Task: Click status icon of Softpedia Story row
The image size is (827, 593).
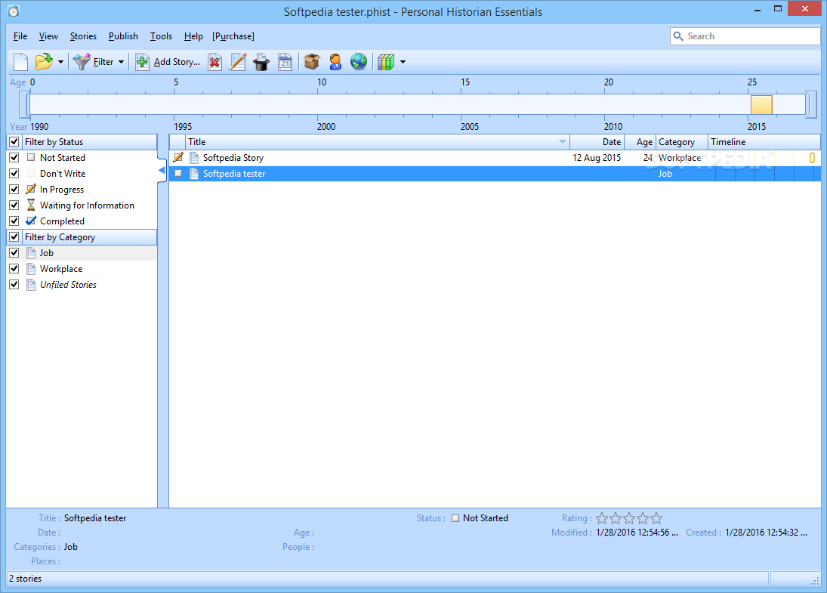Action: [x=178, y=157]
